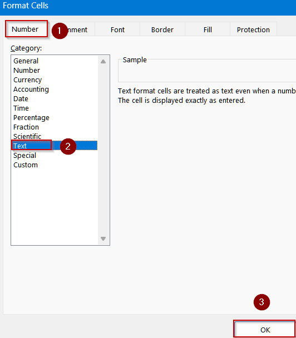Viewport: 296px width, 338px height.
Task: Click the category list scroll down arrow
Action: click(x=103, y=238)
